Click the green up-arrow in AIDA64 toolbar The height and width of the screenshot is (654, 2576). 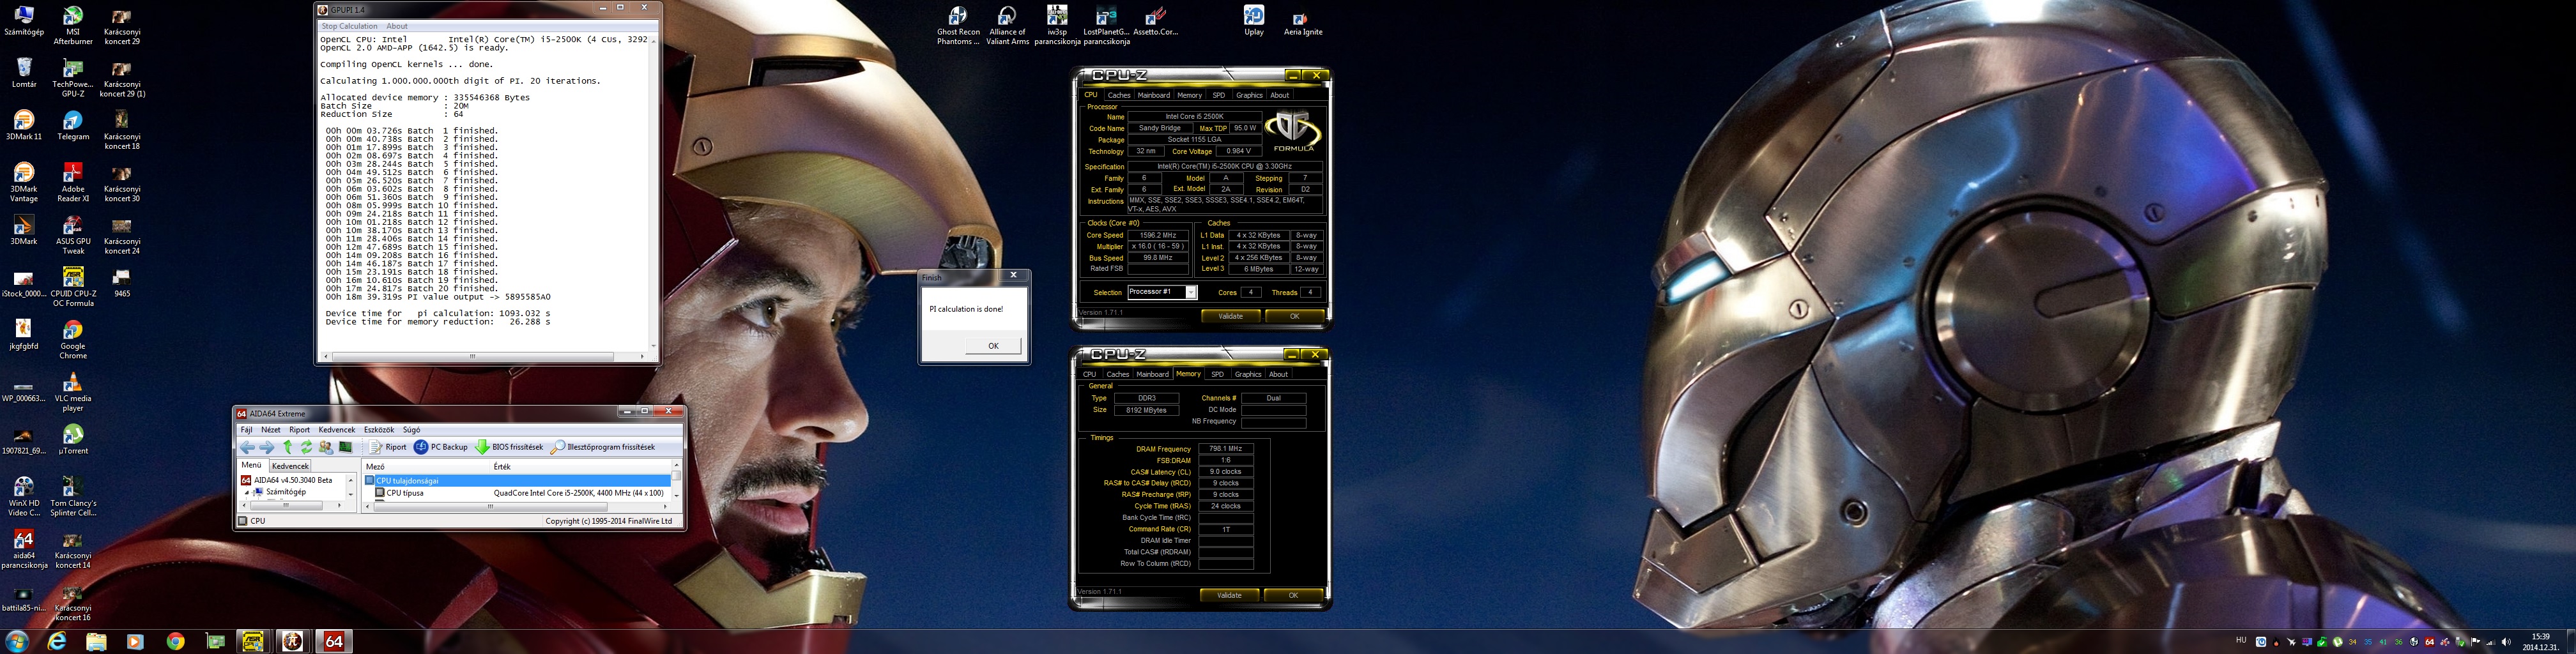pos(288,447)
